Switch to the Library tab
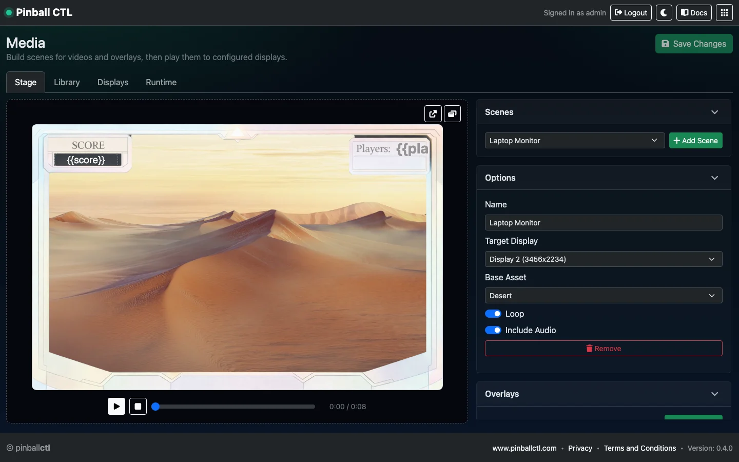Viewport: 739px width, 462px height. coord(67,82)
